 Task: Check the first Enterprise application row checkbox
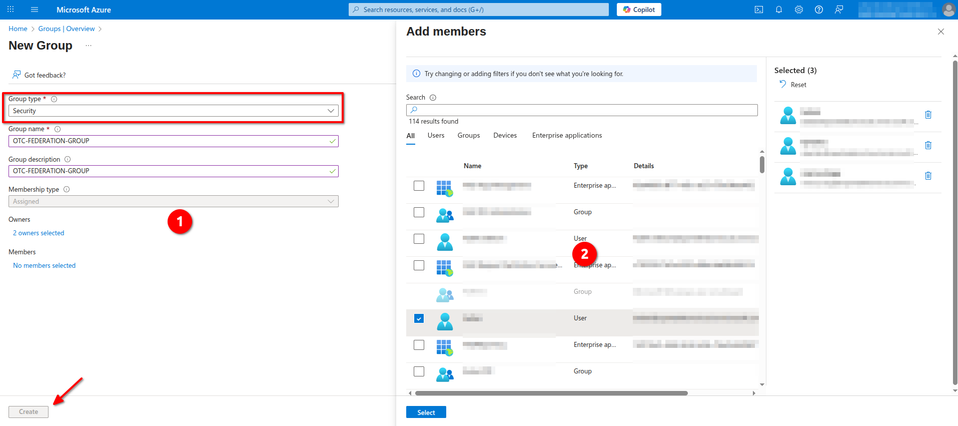tap(419, 186)
